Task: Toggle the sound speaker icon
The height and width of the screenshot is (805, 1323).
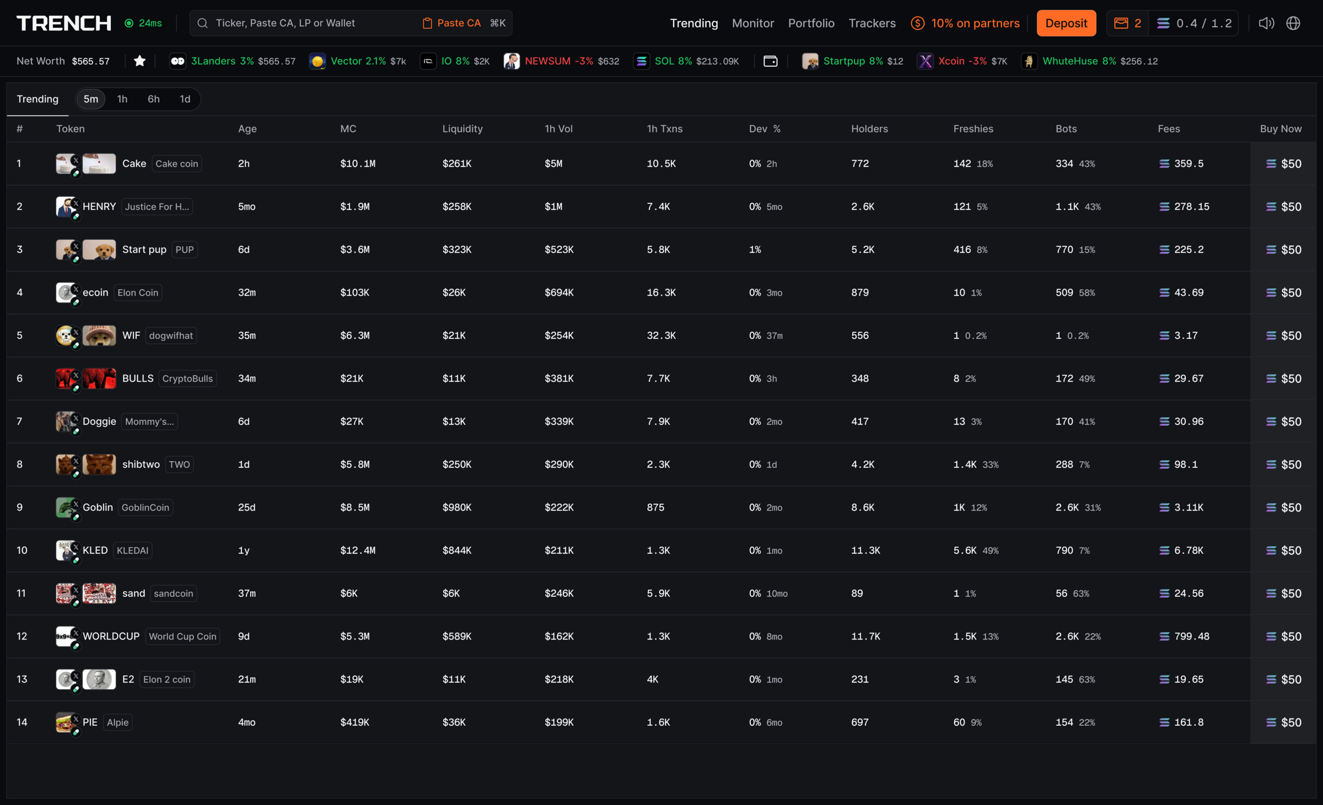Action: click(x=1266, y=23)
